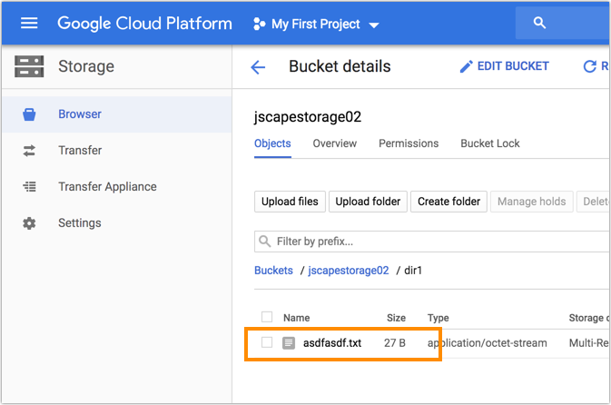Click the search magnifier icon

coord(539,23)
